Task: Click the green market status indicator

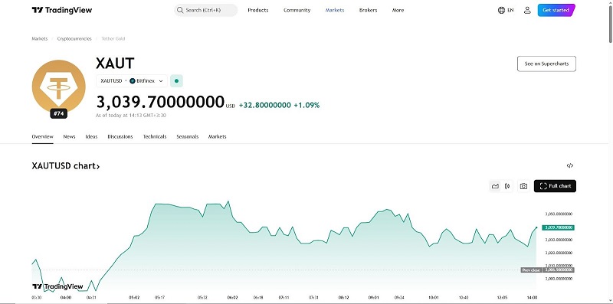Action: (x=176, y=81)
